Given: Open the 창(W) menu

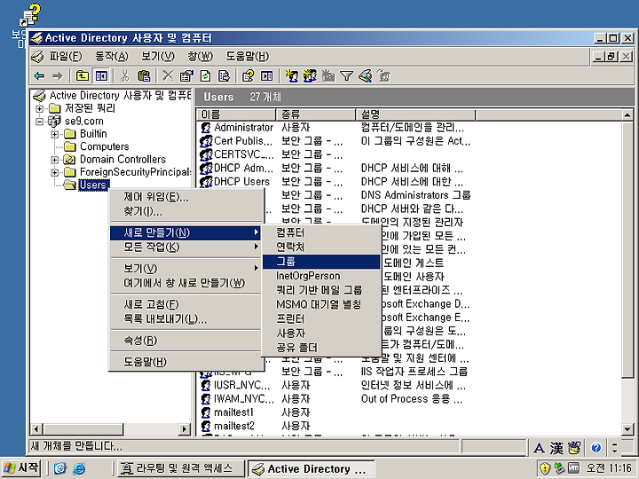Looking at the screenshot, I should point(200,57).
